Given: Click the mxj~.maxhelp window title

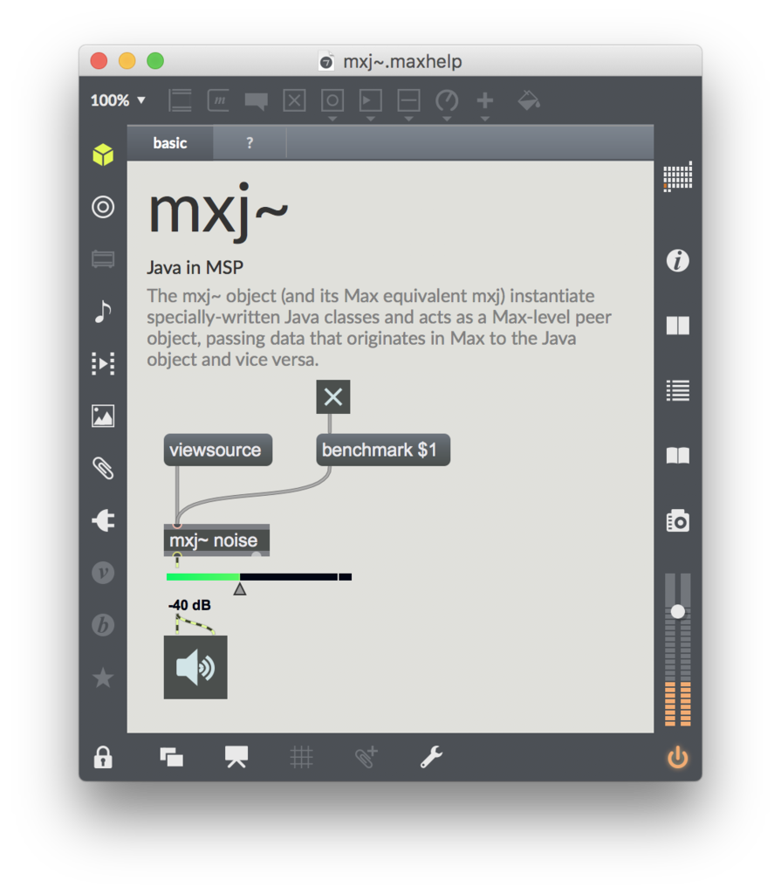Looking at the screenshot, I should [x=402, y=62].
